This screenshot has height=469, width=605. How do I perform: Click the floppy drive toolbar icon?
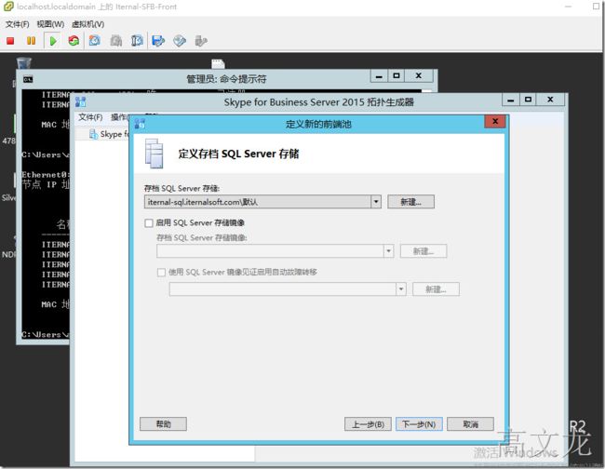coord(158,41)
